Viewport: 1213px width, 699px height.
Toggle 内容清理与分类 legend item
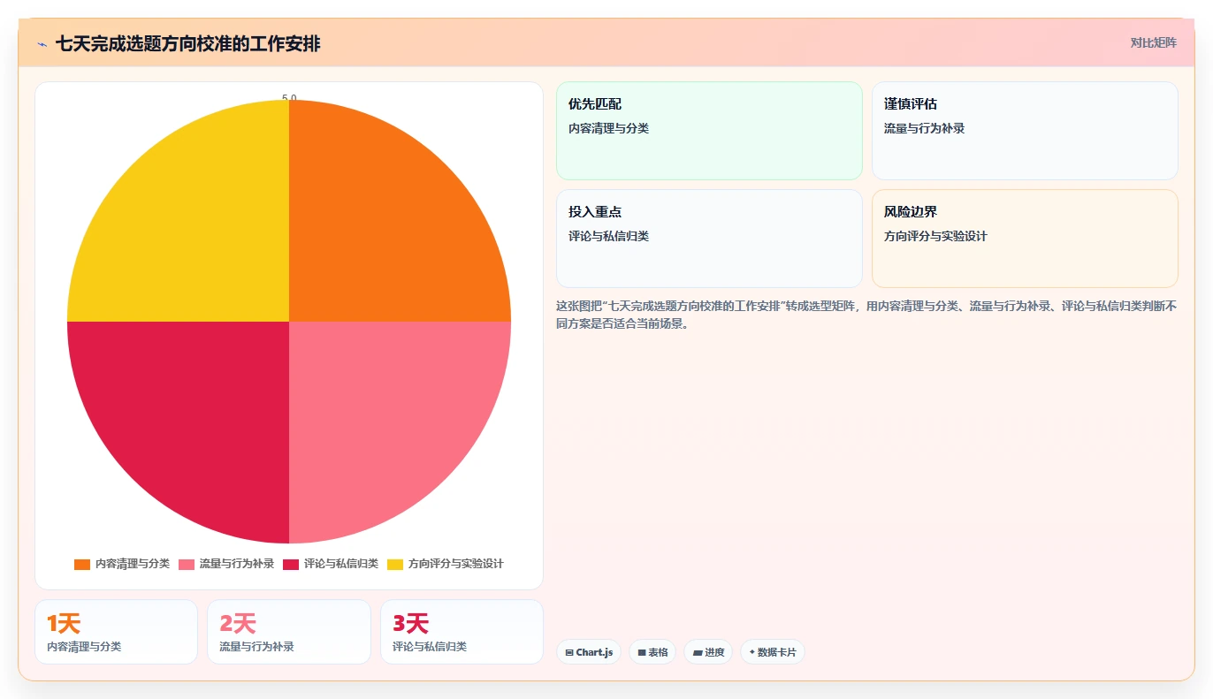122,564
